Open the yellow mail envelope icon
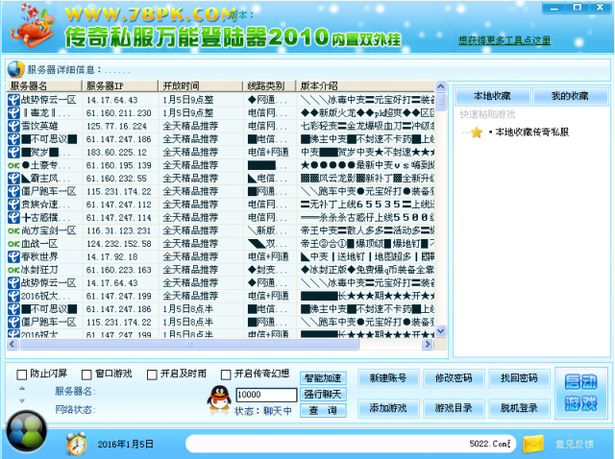Viewport: 615px width, 459px height. point(533,444)
